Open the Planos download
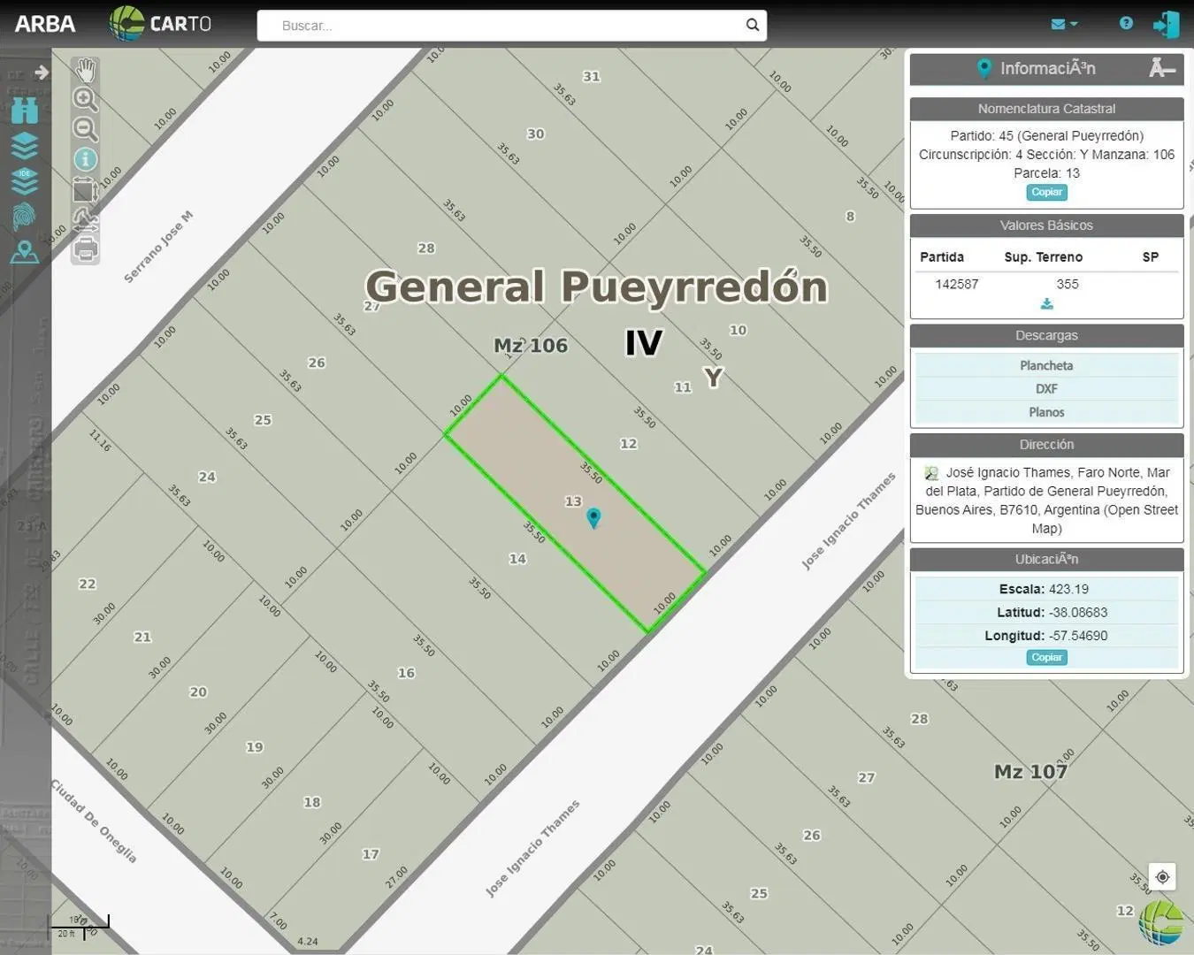Viewport: 1194px width, 955px height. point(1046,412)
